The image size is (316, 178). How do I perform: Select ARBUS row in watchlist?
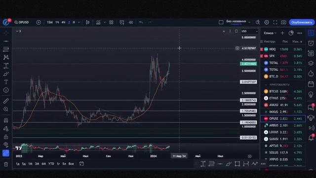coord(283,125)
